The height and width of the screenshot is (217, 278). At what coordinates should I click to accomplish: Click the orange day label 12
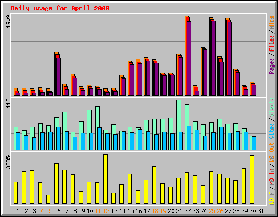pyautogui.click(x=106, y=211)
